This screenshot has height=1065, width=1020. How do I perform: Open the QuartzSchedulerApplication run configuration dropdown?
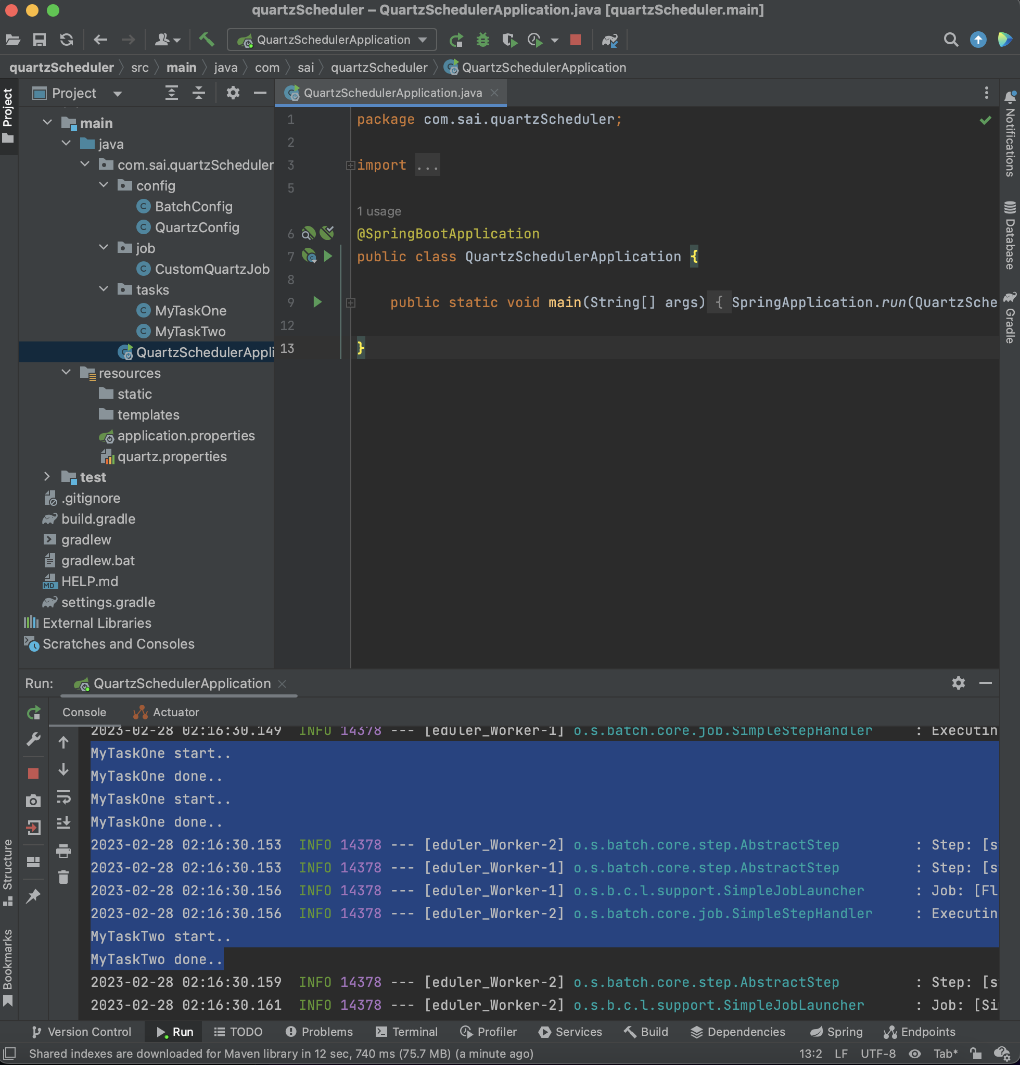(423, 40)
